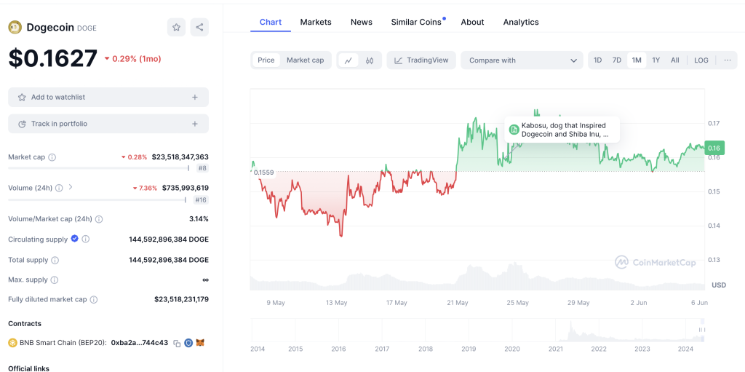Star Dogecoin as a favorite
Screen dimensions: 745x372
pos(176,27)
